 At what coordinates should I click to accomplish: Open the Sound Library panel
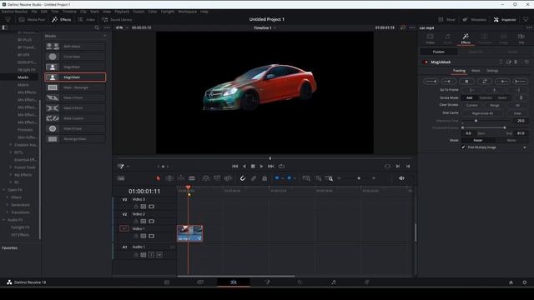tap(117, 20)
